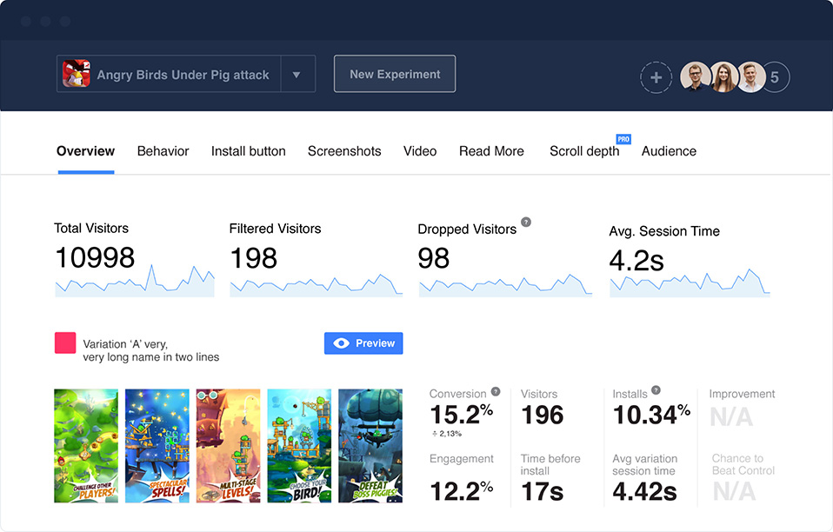This screenshot has height=532, width=833.
Task: Click the Variation 'A' name label
Action: click(151, 350)
